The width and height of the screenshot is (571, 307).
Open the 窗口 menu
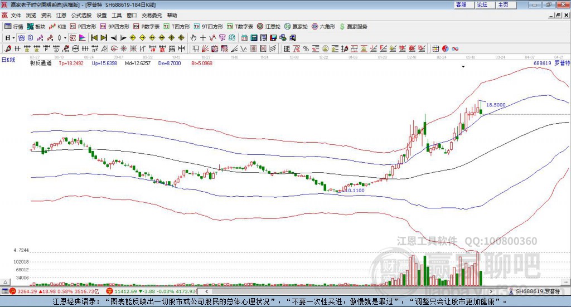132,15
